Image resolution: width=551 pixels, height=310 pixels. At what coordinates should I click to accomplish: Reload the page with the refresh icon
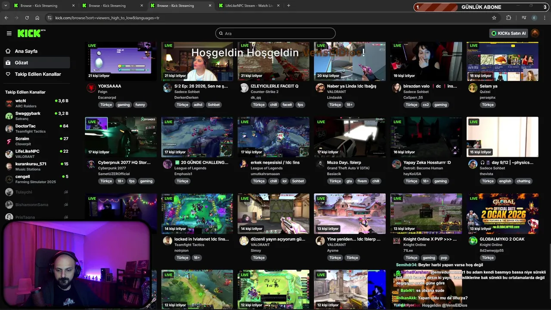pyautogui.click(x=27, y=18)
